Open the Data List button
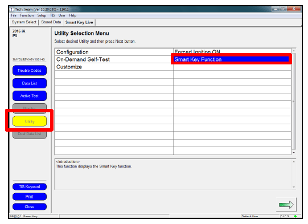The image size is (308, 224). pyautogui.click(x=30, y=83)
